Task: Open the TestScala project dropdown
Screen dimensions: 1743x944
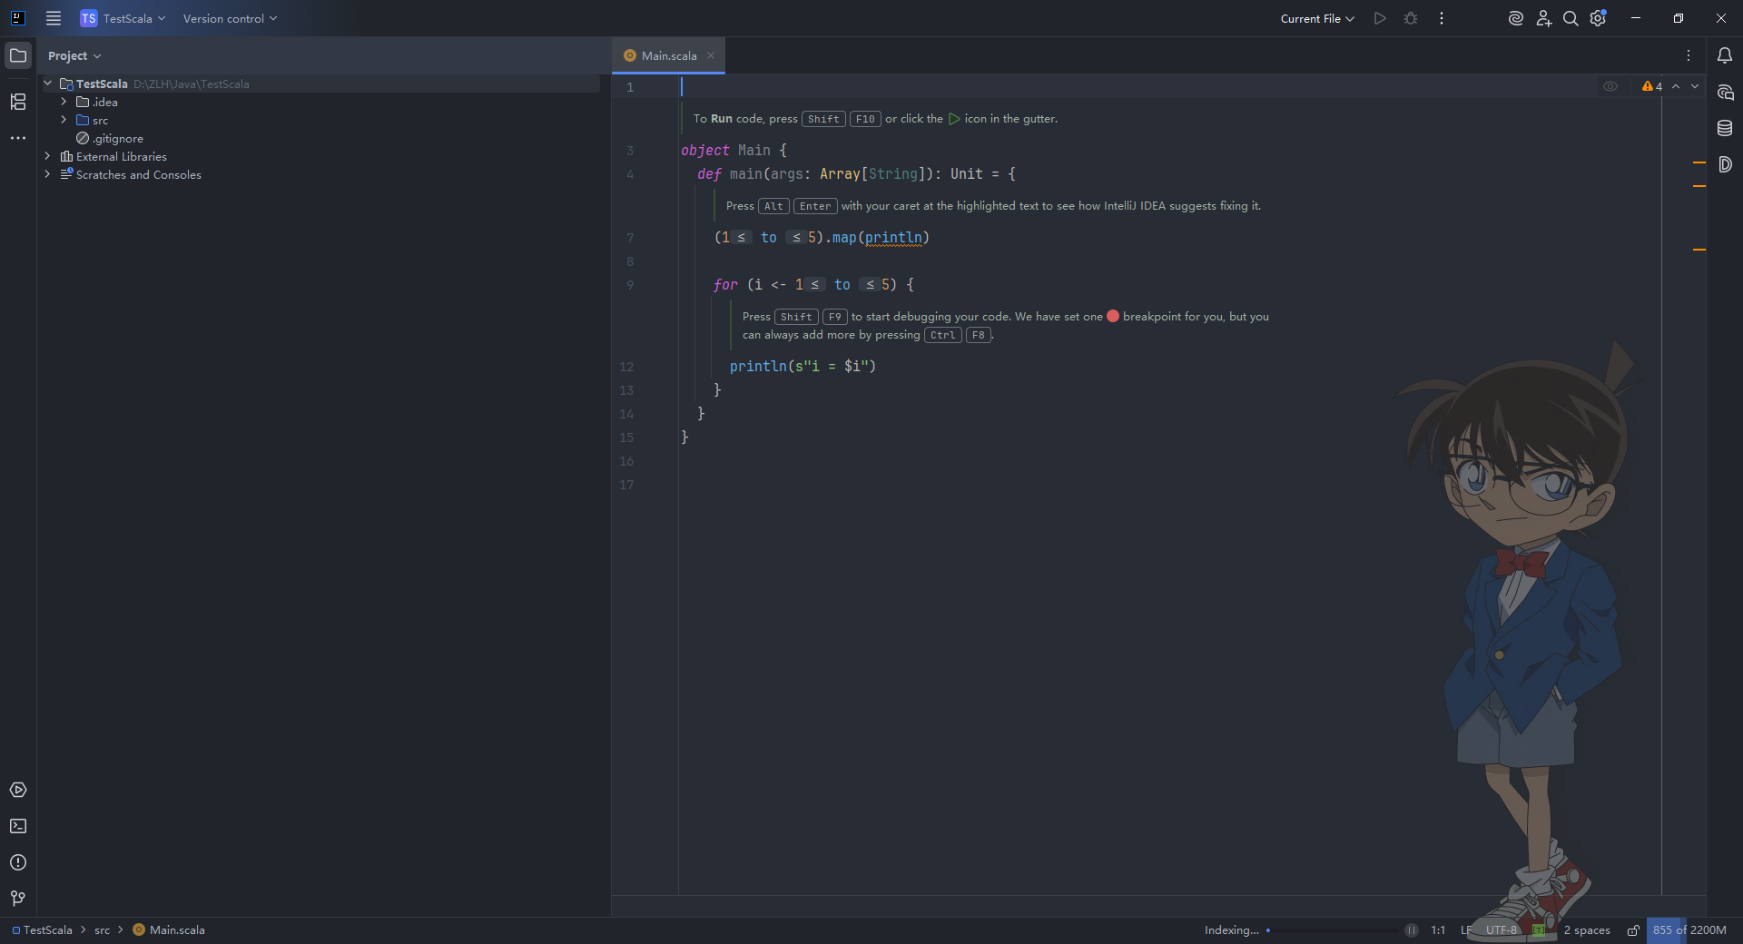Action: click(123, 18)
